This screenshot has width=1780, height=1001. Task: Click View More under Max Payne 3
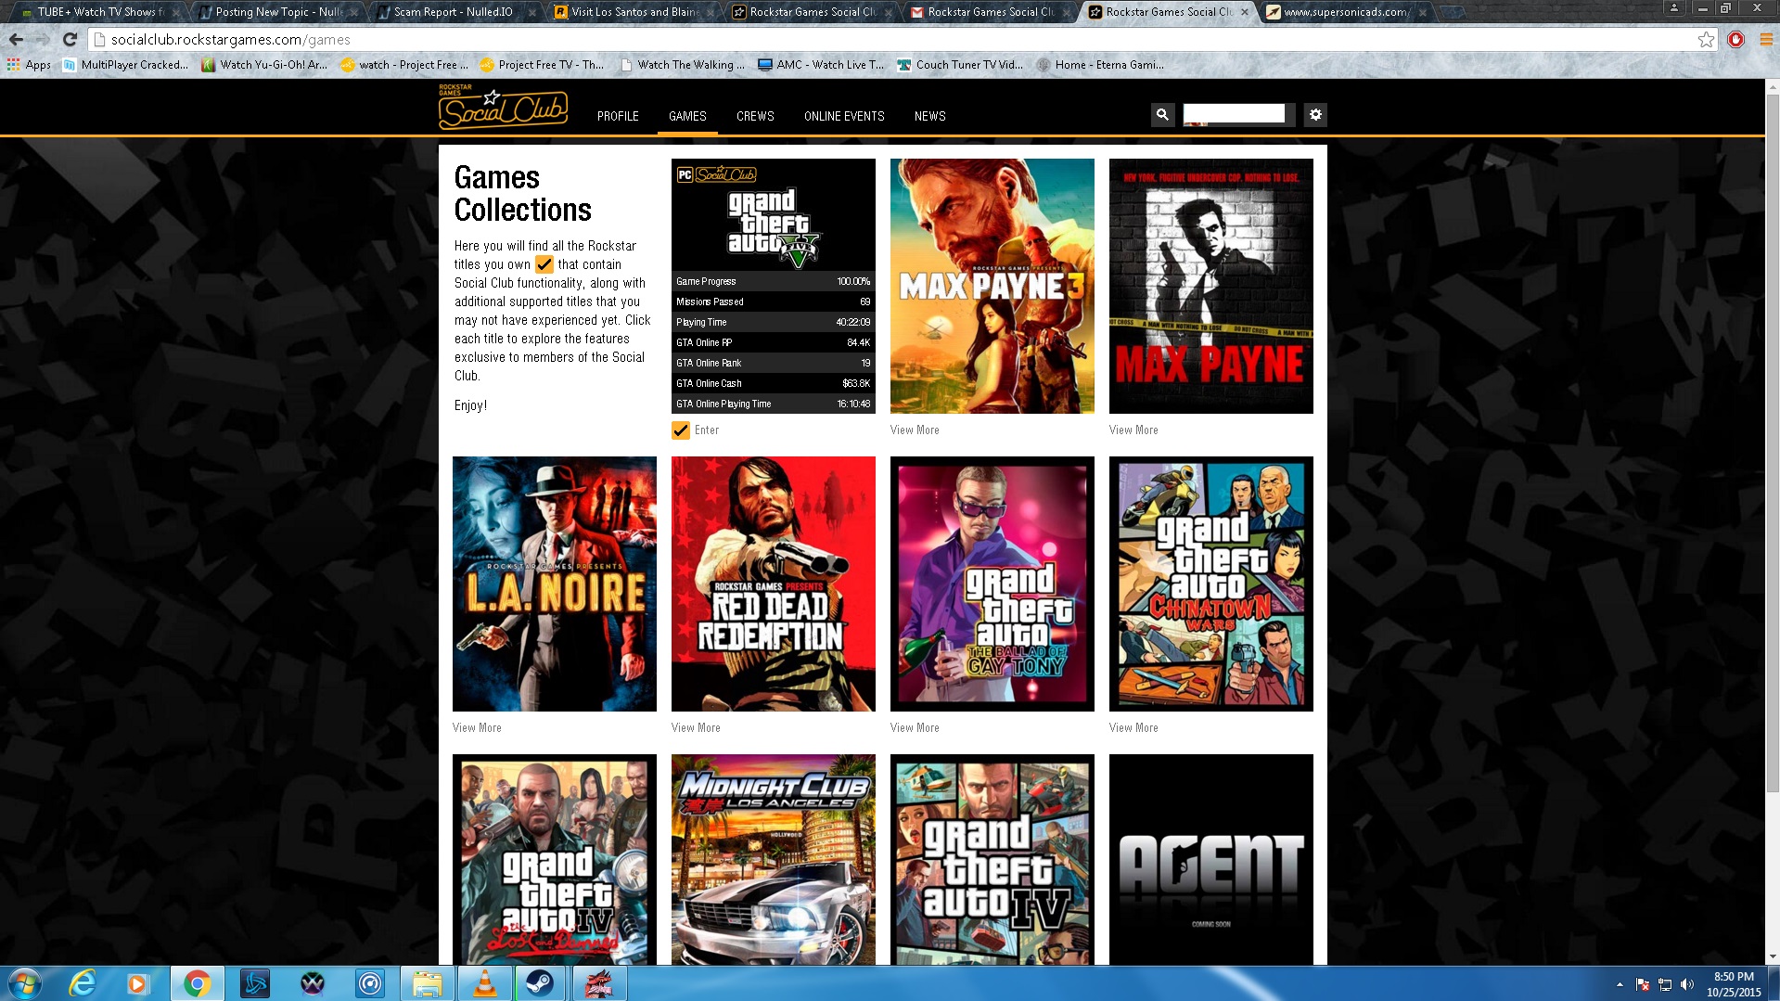click(915, 430)
